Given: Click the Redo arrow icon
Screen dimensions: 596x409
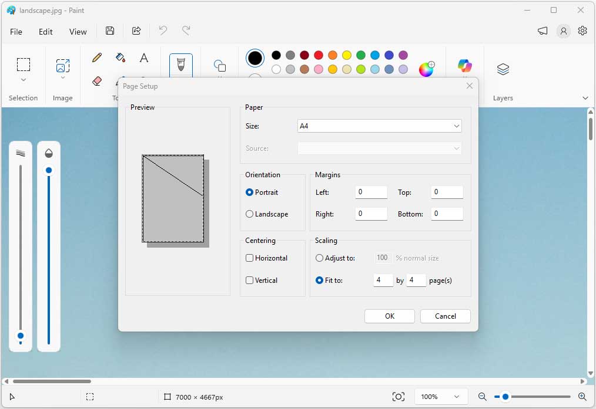Looking at the screenshot, I should pos(186,31).
